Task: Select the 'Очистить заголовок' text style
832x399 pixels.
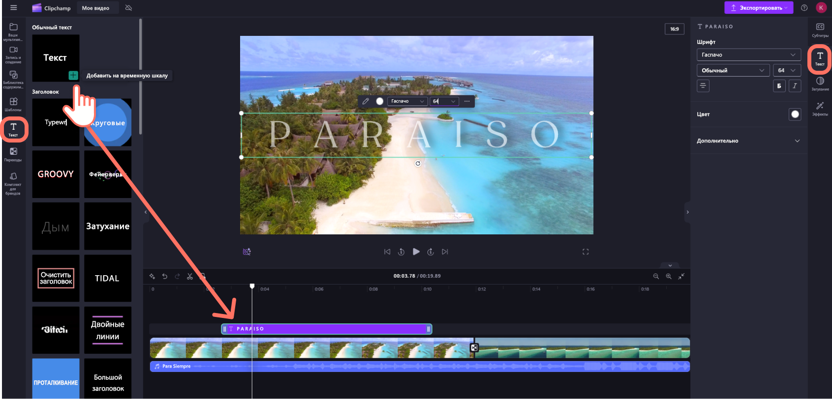Action: click(x=56, y=278)
